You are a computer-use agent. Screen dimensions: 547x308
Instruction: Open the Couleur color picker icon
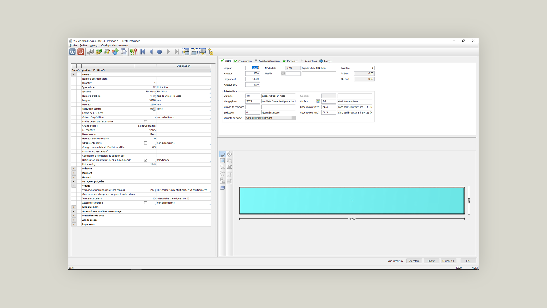pyautogui.click(x=318, y=101)
